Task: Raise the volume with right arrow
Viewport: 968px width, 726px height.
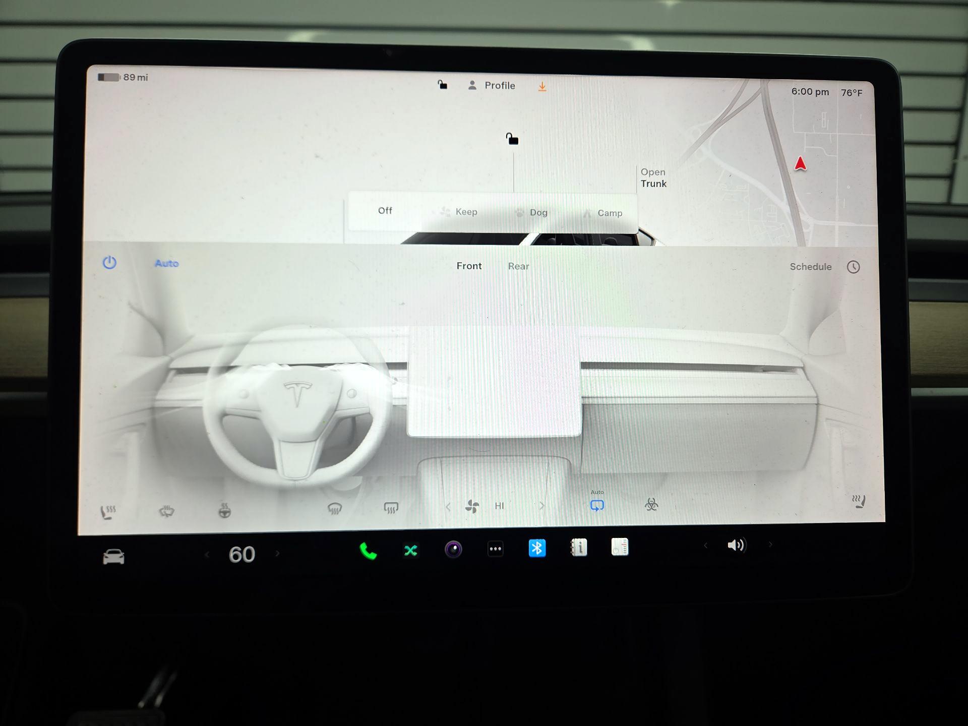Action: pos(770,544)
